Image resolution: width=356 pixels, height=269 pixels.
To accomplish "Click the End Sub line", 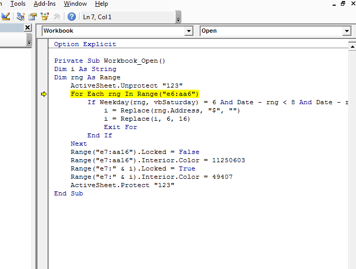I will pos(68,193).
